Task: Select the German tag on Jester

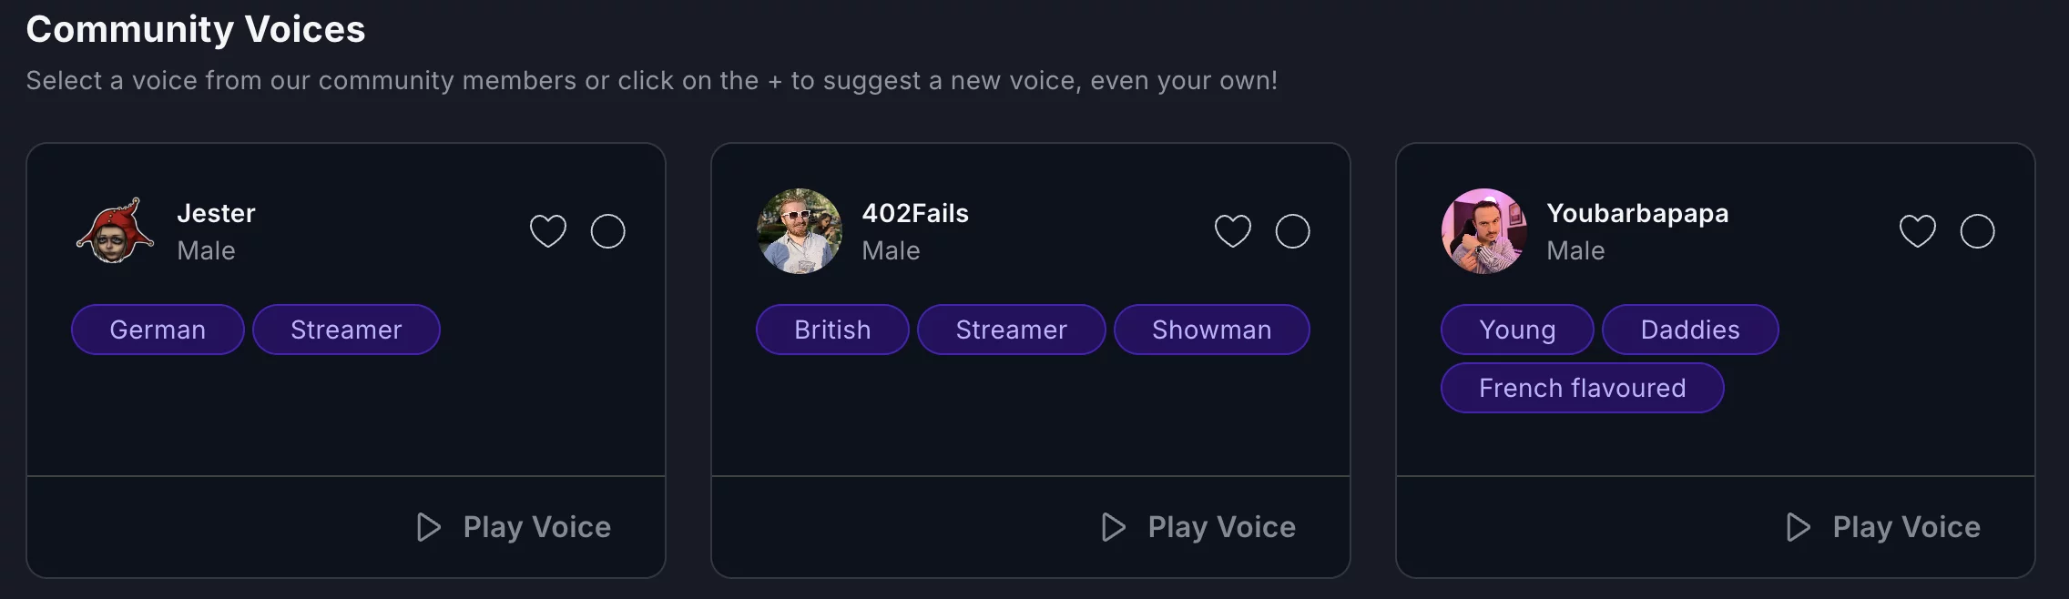Action: (157, 330)
